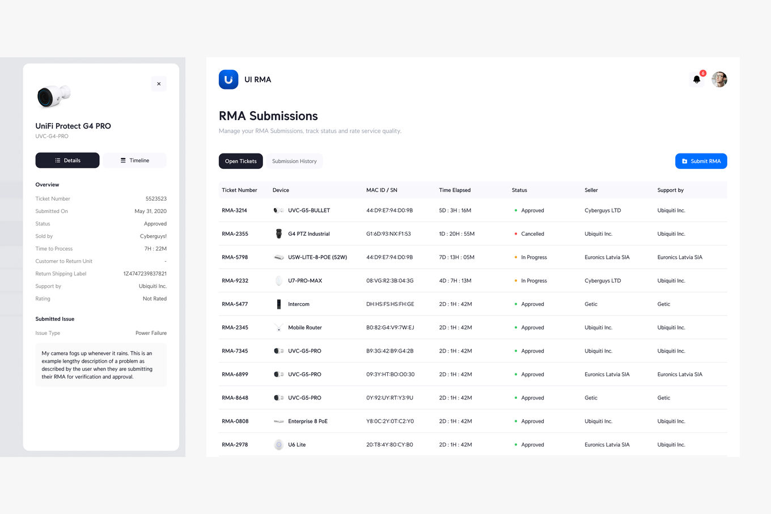Screen dimensions: 771x514
Task: Click the USW-LITE-8-POE switch icon
Action: pyautogui.click(x=278, y=257)
